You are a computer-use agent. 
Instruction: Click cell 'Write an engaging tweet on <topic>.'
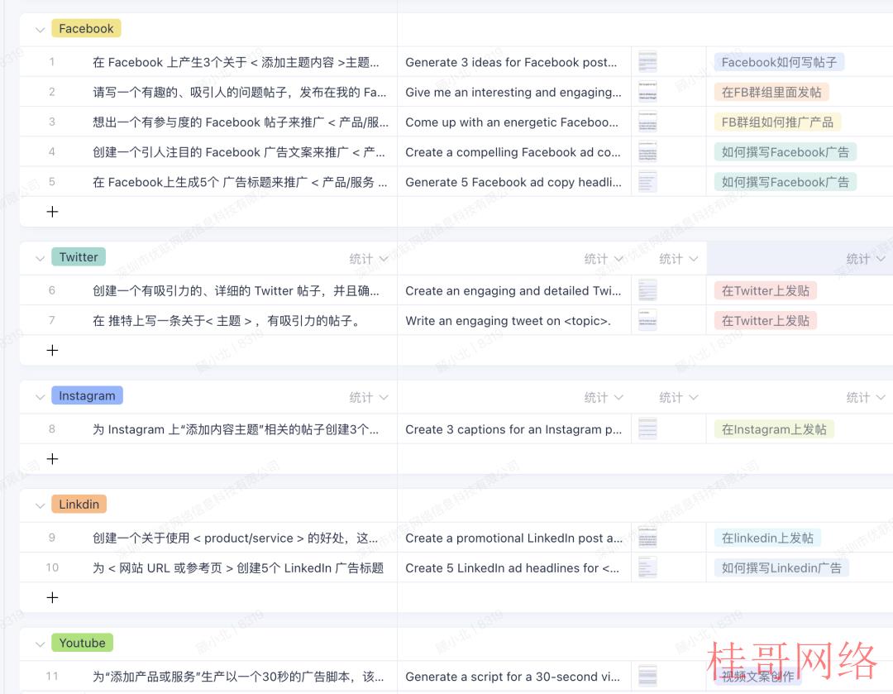coord(514,321)
